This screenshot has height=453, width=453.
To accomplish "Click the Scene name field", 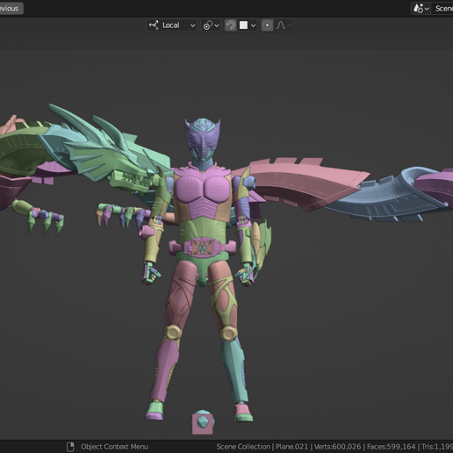I will pos(442,9).
